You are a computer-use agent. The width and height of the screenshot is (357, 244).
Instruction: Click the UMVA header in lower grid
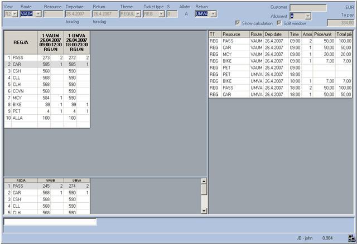pos(77,180)
